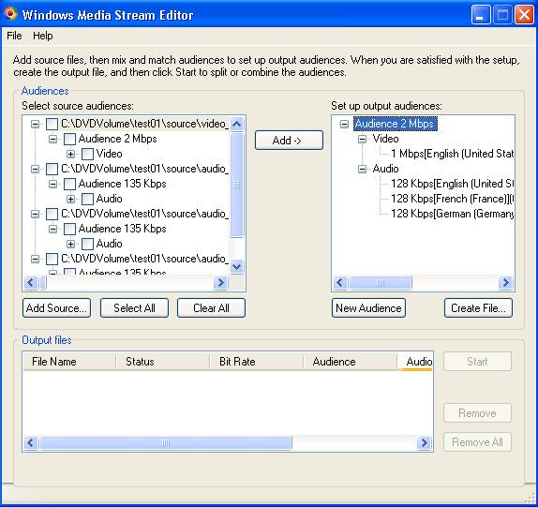Check the second source\audio_ file checkbox
Image resolution: width=538 pixels, height=507 pixels.
tap(52, 214)
